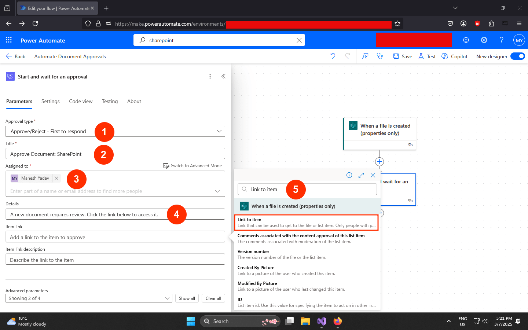Open a new browser tab
This screenshot has width=528, height=330.
tap(106, 8)
